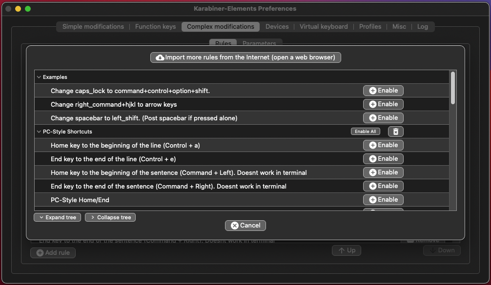The image size is (491, 285).
Task: Click the trash icon for PC-Style Shortcuts
Action: [395, 132]
